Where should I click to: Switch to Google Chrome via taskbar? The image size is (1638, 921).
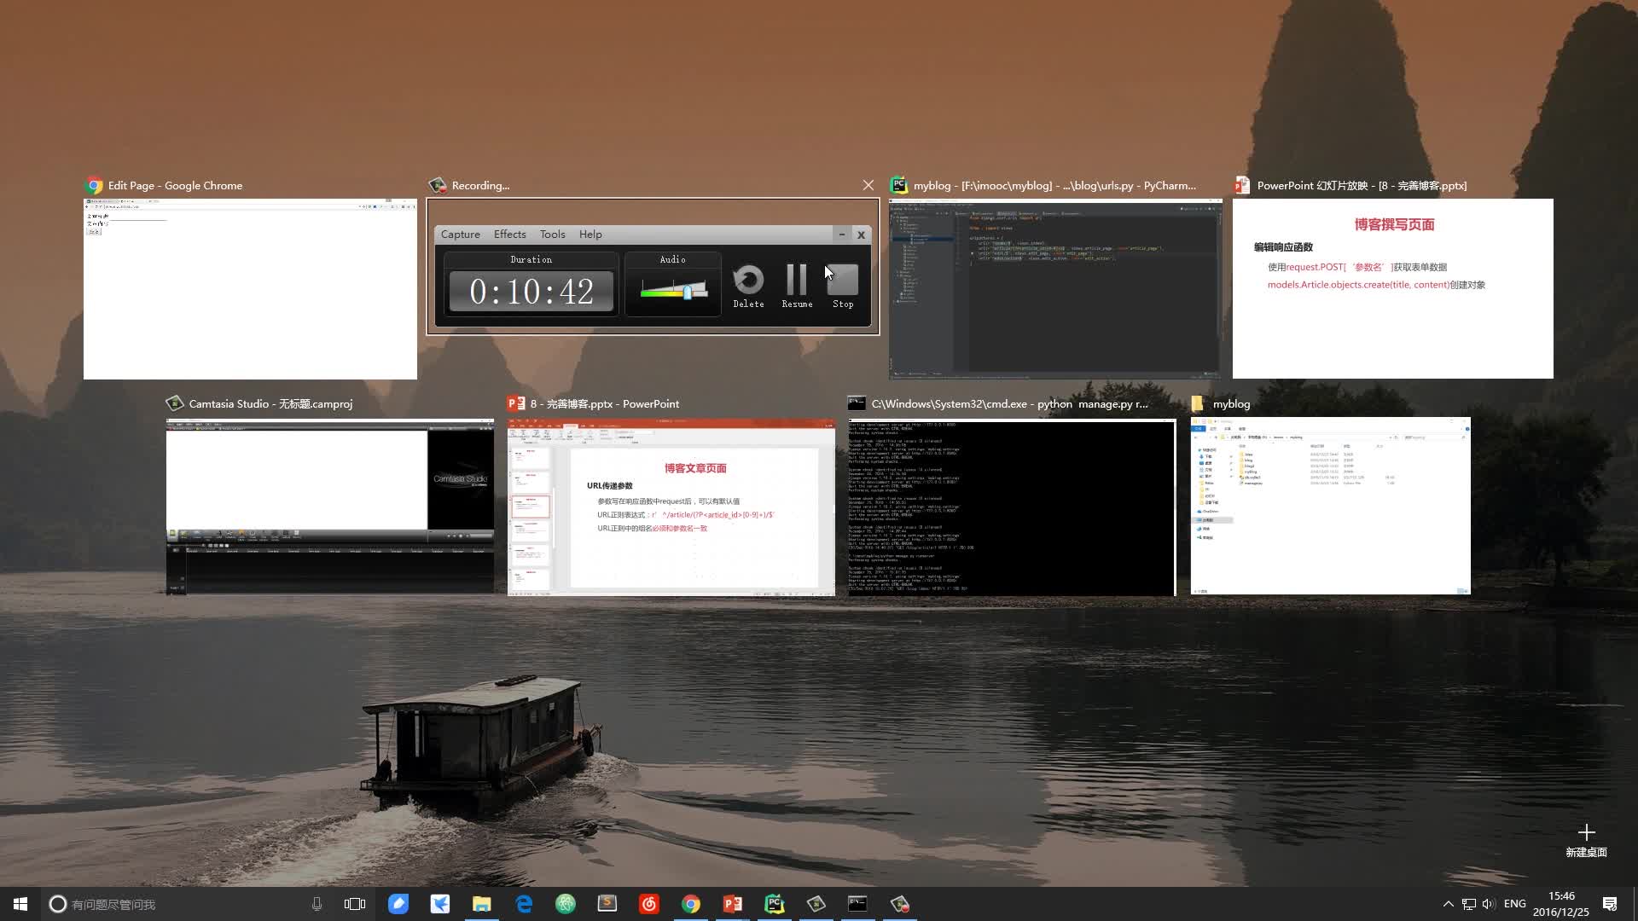click(x=691, y=904)
